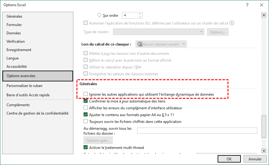This screenshot has width=269, height=165.
Task: Go to Centre de gestion de la confidentialité
Action: pyautogui.click(x=37, y=113)
